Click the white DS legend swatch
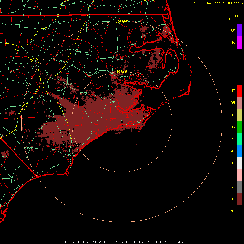The width and height of the screenshot is (244, 244). 239,163
